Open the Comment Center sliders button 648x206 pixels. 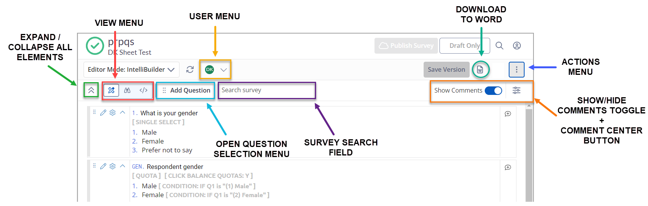[x=516, y=90]
